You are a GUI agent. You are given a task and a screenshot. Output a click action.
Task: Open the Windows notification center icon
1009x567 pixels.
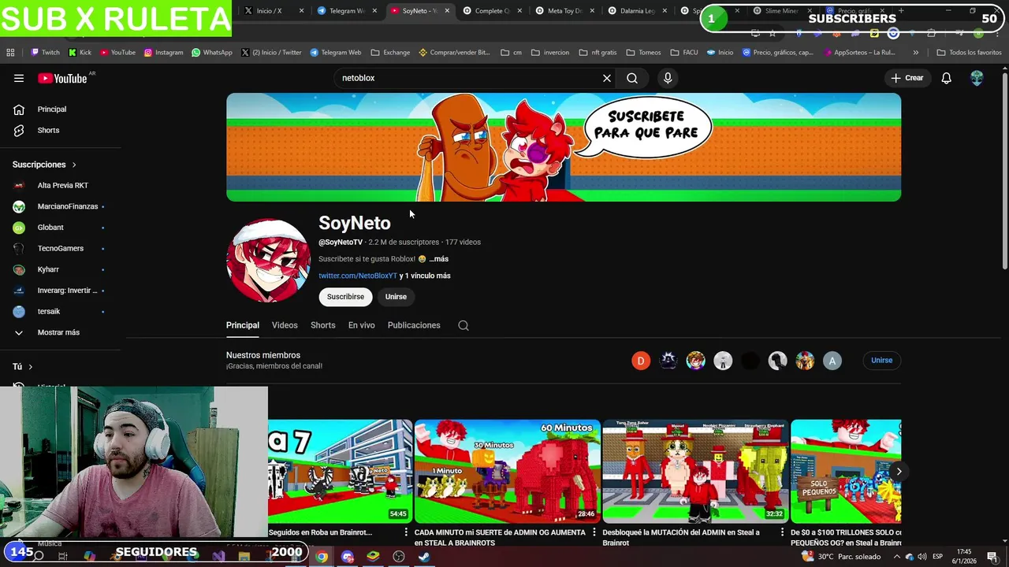coord(992,557)
